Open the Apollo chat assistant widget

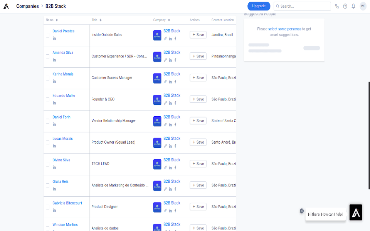[356, 213]
